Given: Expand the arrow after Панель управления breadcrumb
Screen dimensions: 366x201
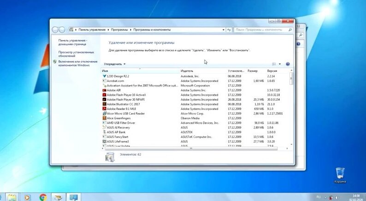Looking at the screenshot, I should click(x=108, y=30).
